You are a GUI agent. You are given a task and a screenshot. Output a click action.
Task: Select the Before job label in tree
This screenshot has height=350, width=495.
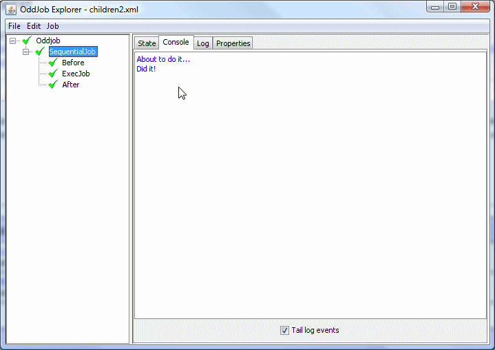[x=73, y=63]
